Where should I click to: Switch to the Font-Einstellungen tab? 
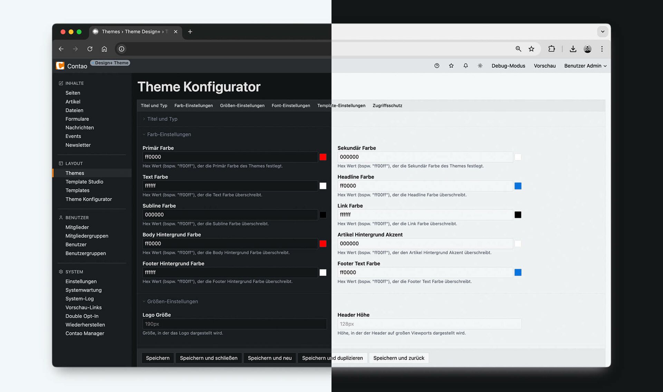pos(291,106)
